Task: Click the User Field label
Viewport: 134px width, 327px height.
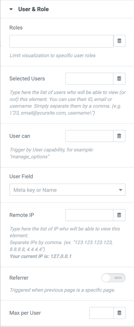Action: point(21,176)
